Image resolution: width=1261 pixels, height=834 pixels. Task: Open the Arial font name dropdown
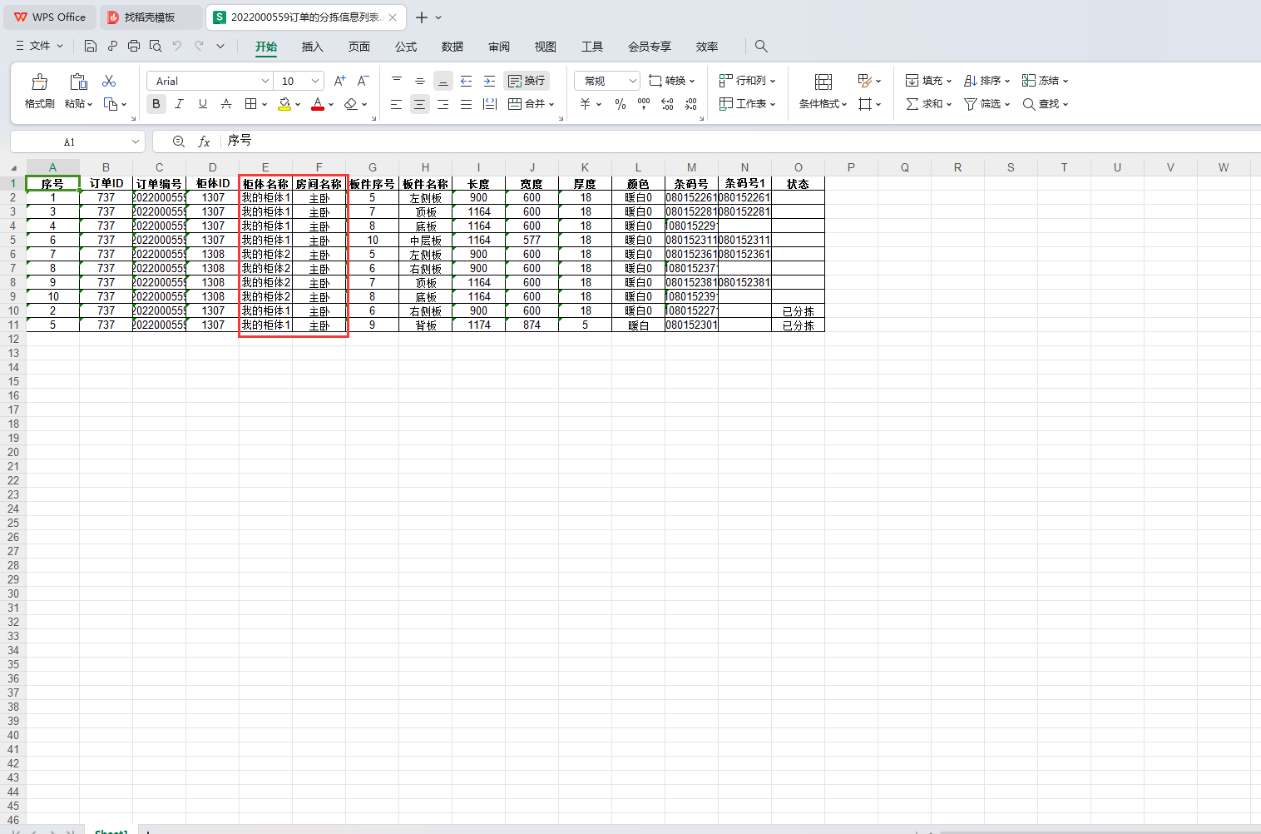265,81
